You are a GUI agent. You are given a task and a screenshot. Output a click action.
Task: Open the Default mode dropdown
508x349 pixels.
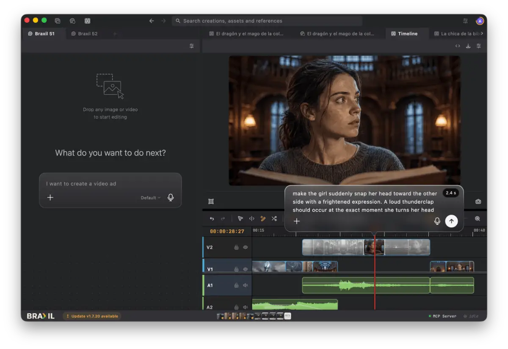coord(151,198)
